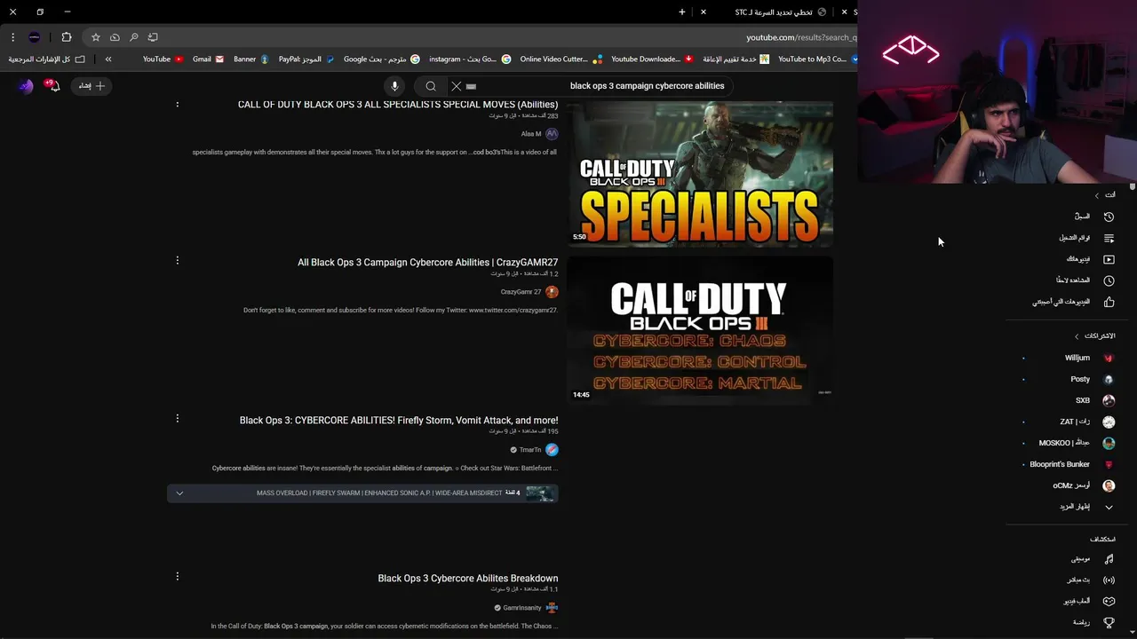The width and height of the screenshot is (1137, 639).
Task: Open the Firefly Storm, Vomit Attack video title
Action: 399,421
